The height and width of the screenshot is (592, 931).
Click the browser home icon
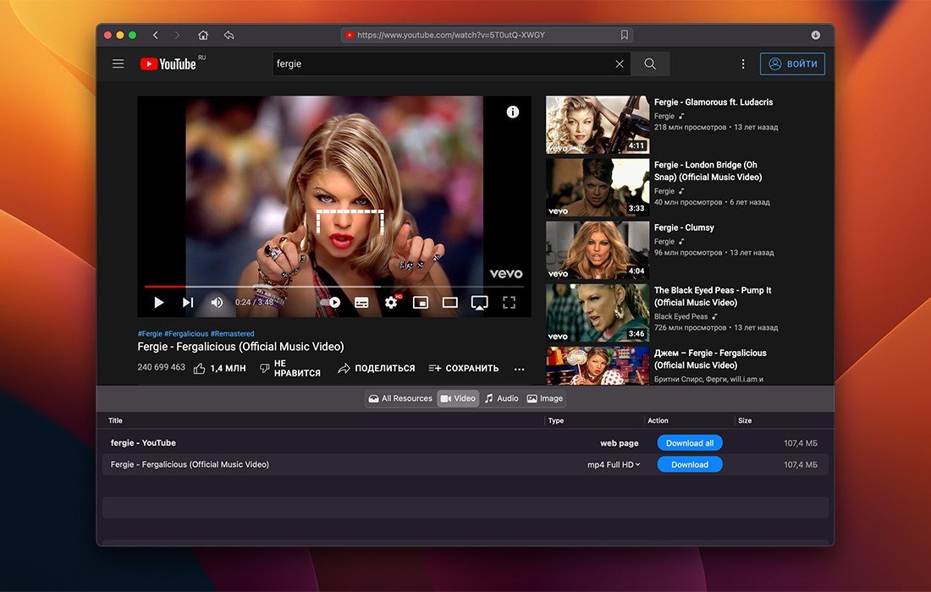coord(203,35)
